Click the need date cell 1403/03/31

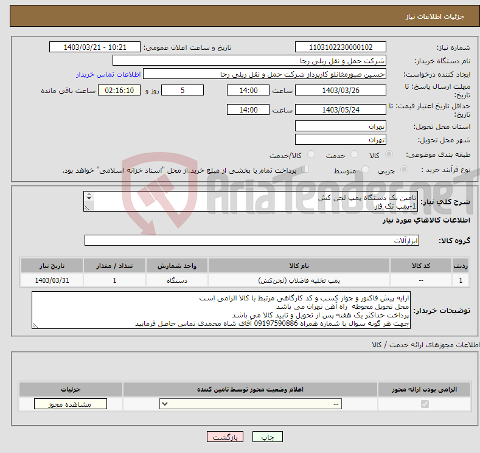tap(52, 280)
